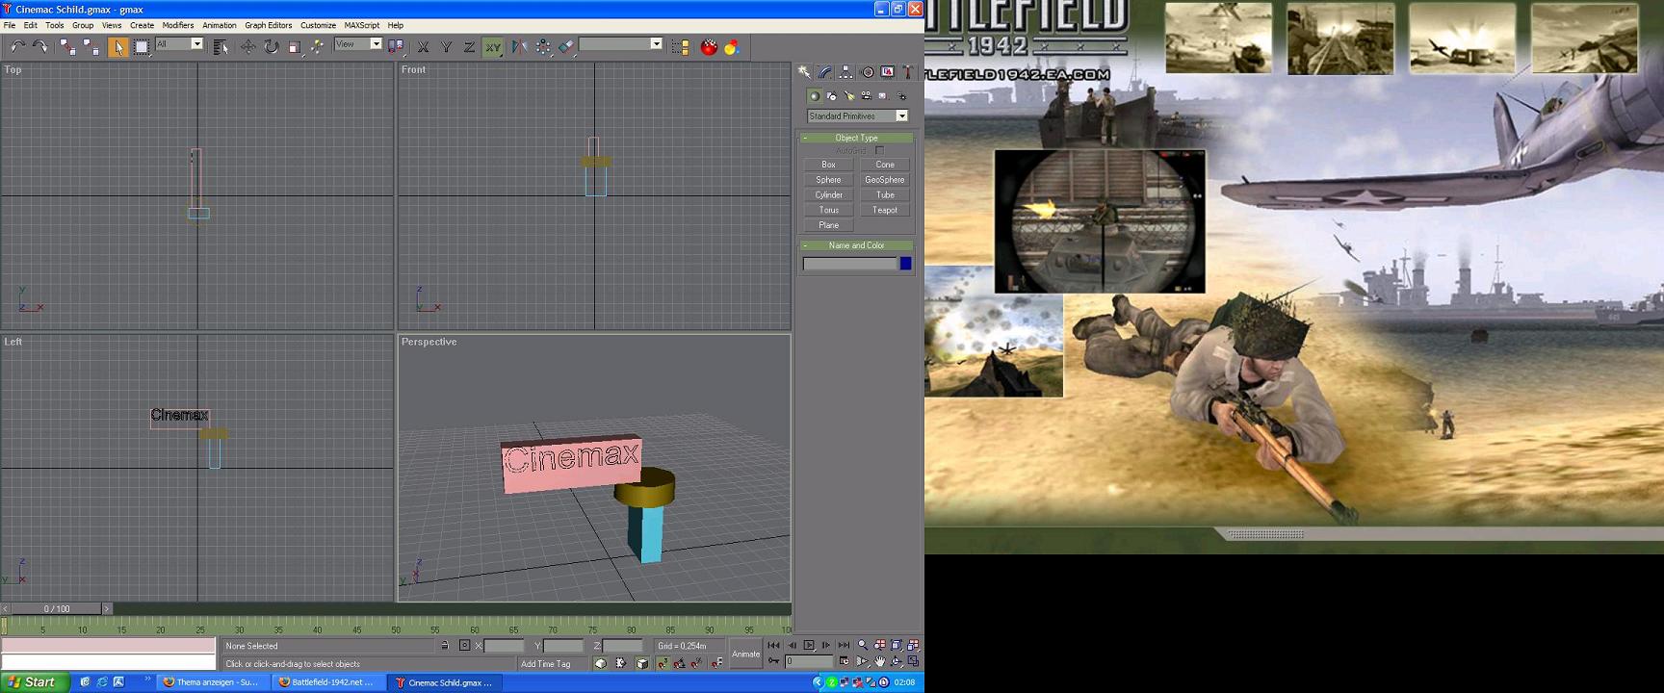The width and height of the screenshot is (1664, 693).
Task: Select the Select and Scale tool
Action: point(295,46)
